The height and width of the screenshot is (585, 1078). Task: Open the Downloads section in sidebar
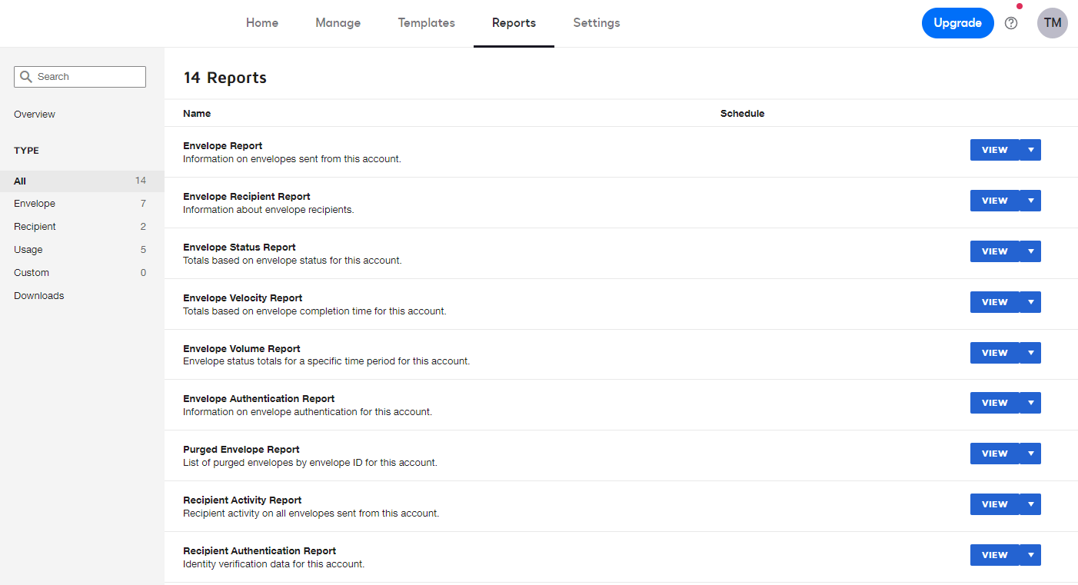point(39,296)
